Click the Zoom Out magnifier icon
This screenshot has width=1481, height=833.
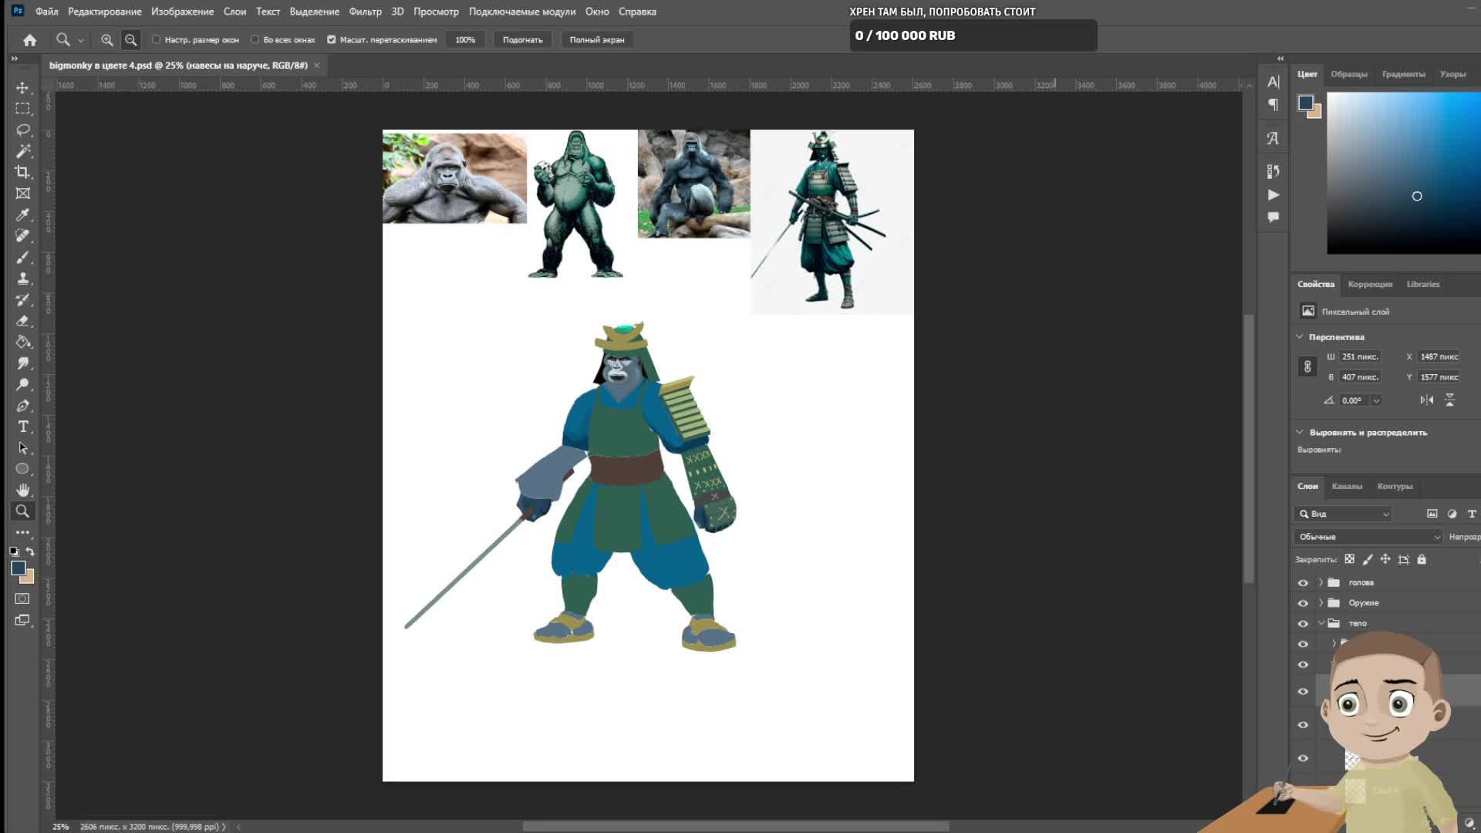[x=131, y=39]
